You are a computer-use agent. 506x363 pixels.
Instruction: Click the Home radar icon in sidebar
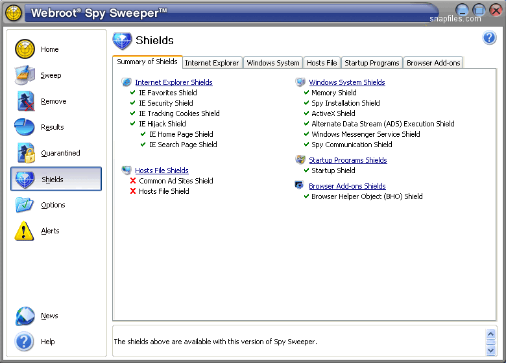[25, 49]
